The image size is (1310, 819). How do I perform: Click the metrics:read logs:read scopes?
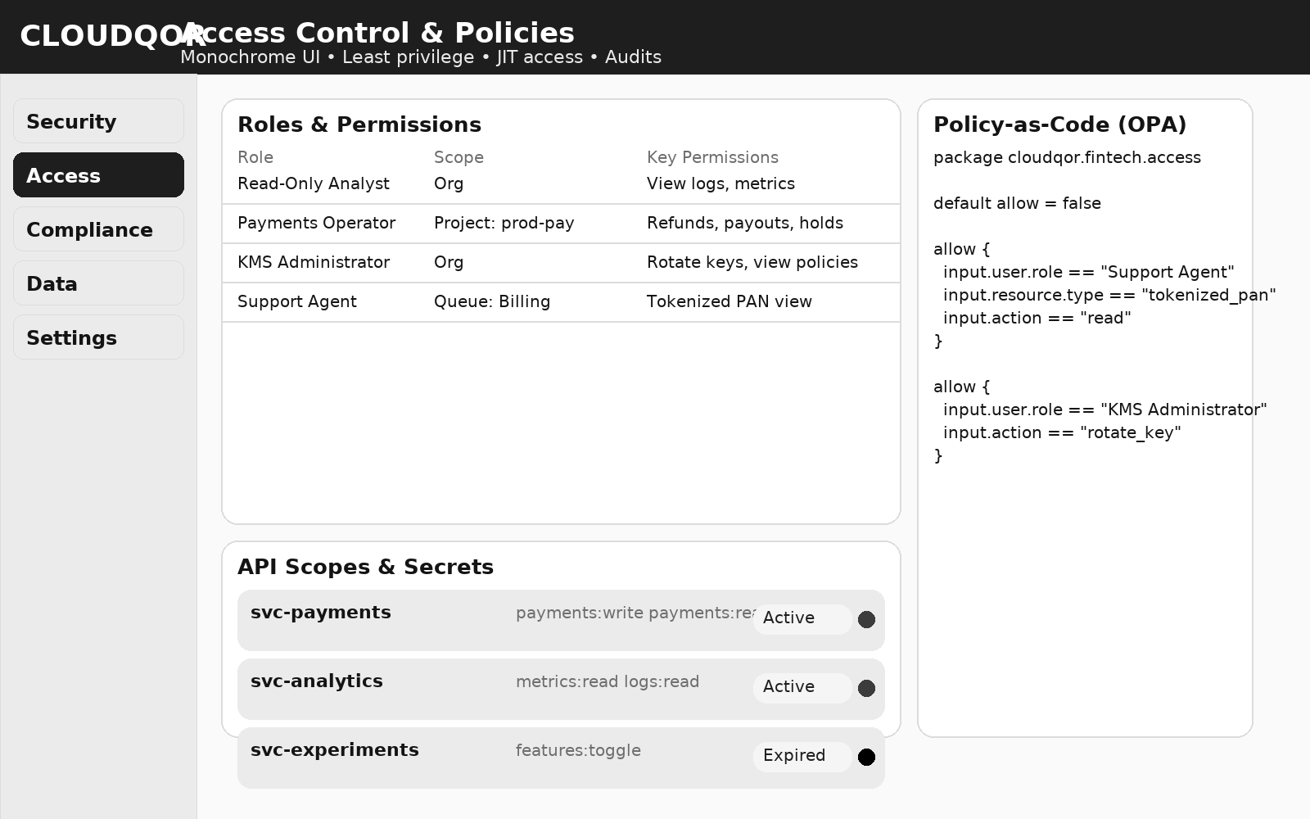pos(608,681)
